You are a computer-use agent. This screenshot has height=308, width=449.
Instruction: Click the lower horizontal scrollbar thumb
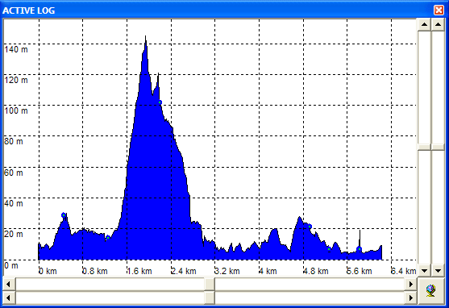click(x=210, y=298)
